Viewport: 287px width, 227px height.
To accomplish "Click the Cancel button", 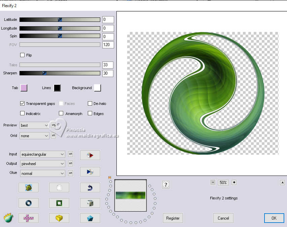I will click(x=223, y=218).
